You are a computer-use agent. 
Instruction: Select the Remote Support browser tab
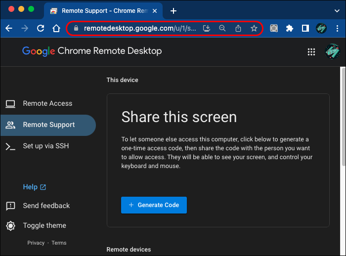pos(103,11)
